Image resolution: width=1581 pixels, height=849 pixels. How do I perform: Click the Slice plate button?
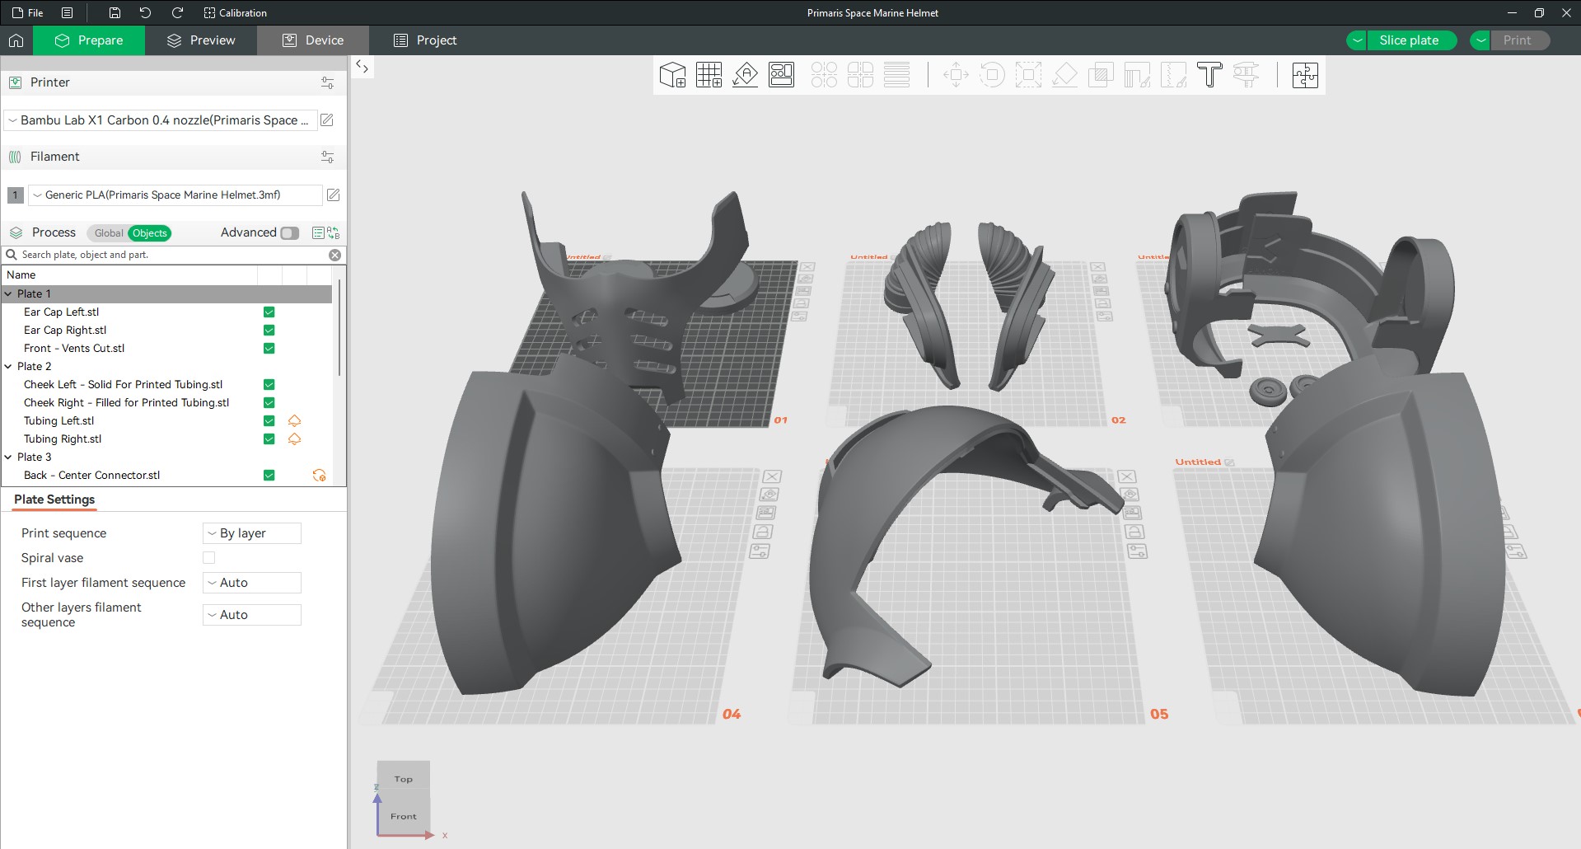point(1409,40)
